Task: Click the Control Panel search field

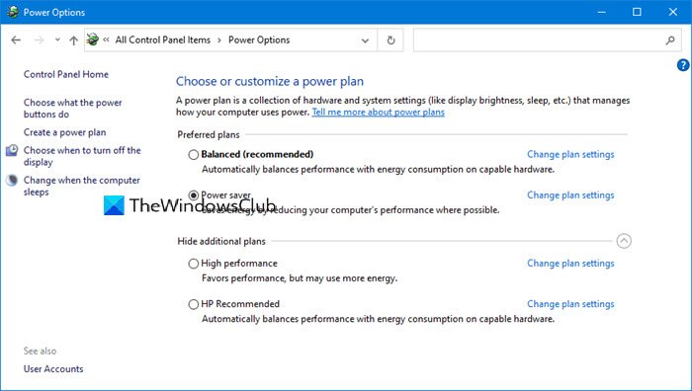Action: 547,40
